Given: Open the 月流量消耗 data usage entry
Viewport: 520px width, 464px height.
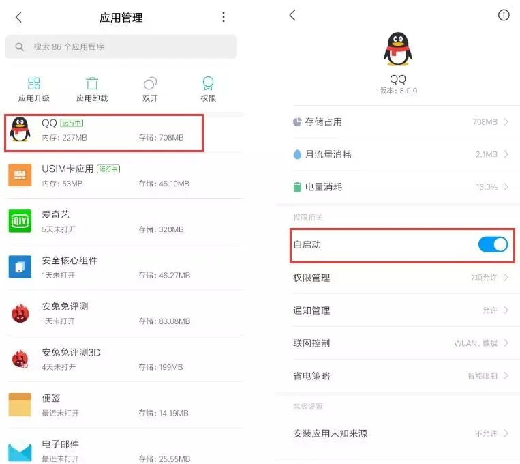Looking at the screenshot, I should coord(401,154).
